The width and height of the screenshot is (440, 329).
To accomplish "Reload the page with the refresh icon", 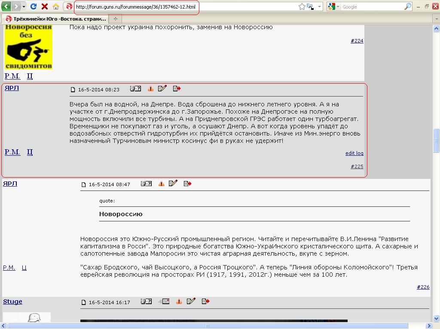I will 33,7.
